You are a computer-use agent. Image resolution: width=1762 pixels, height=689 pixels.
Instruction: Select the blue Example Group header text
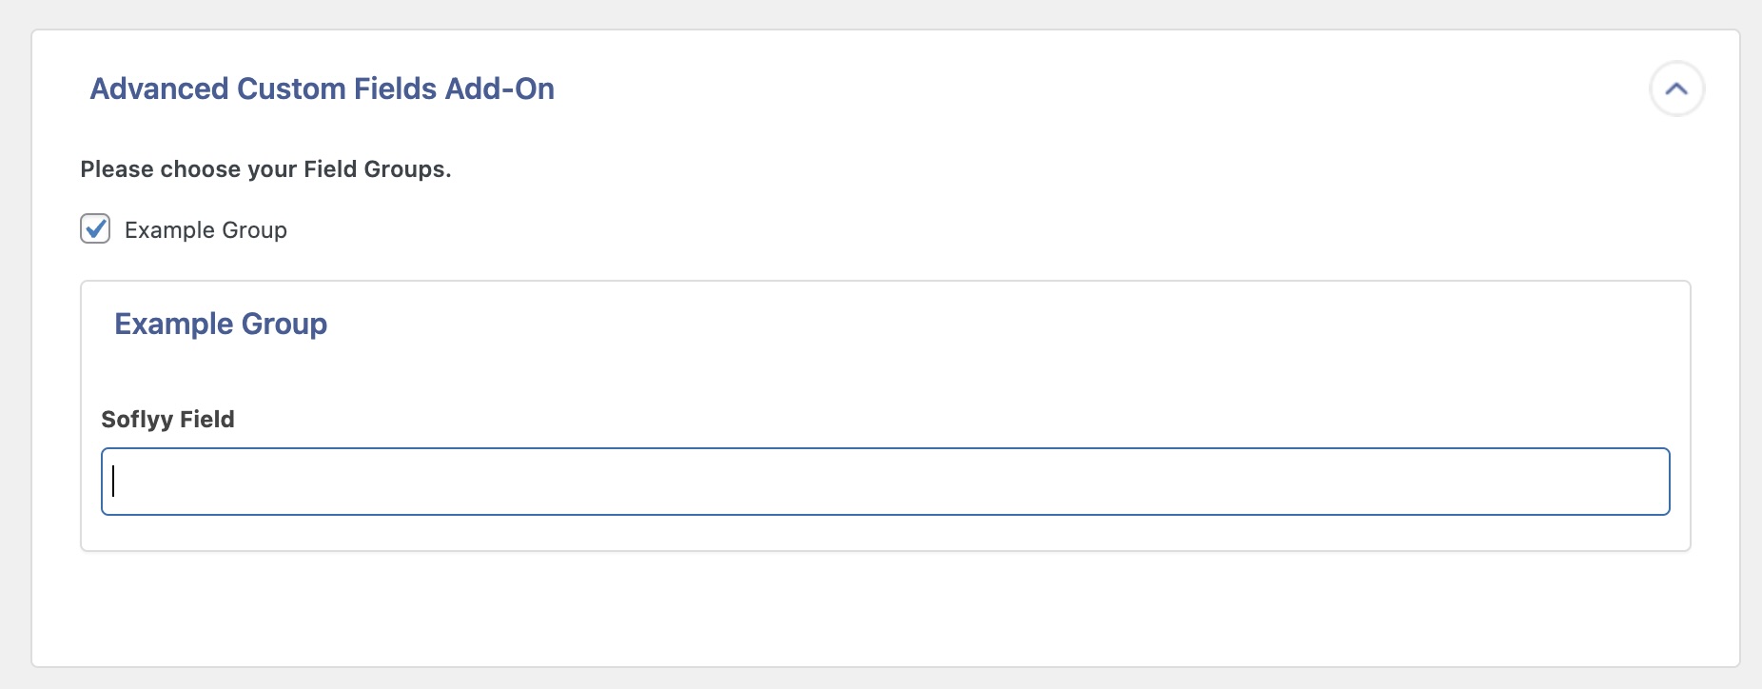tap(221, 324)
